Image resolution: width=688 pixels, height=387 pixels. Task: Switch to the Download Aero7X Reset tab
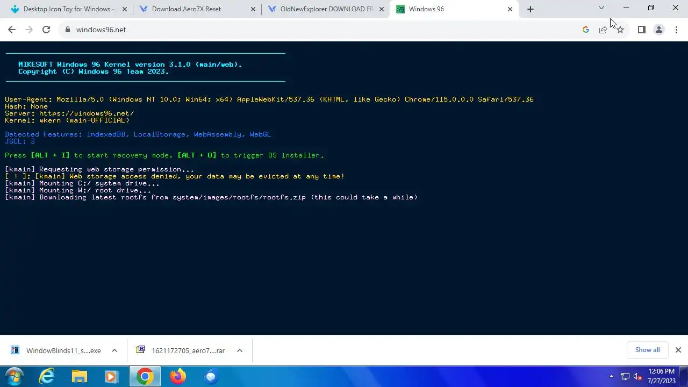196,9
